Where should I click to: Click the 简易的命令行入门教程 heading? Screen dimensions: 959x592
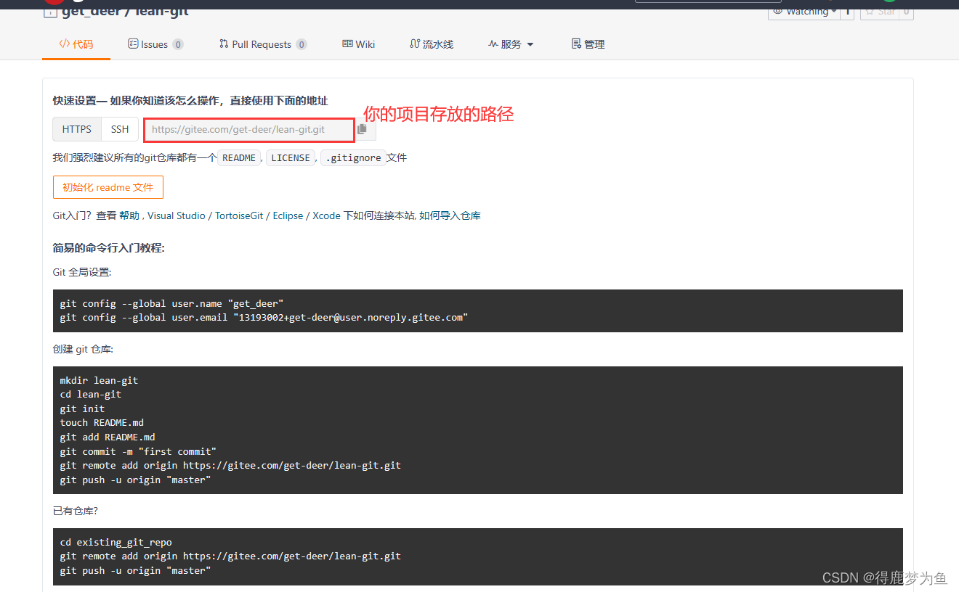109,248
